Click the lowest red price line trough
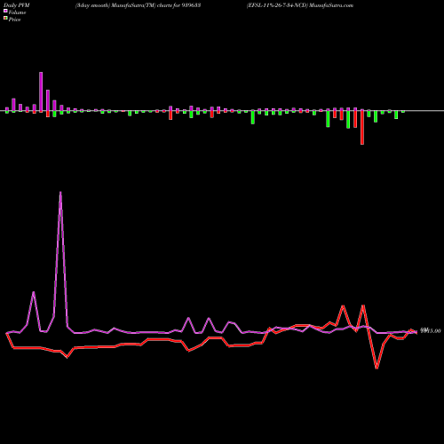 coord(377,368)
